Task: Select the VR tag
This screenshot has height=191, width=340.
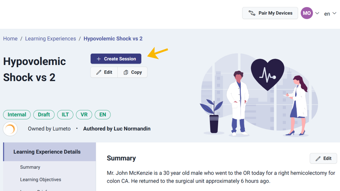Action: point(84,114)
